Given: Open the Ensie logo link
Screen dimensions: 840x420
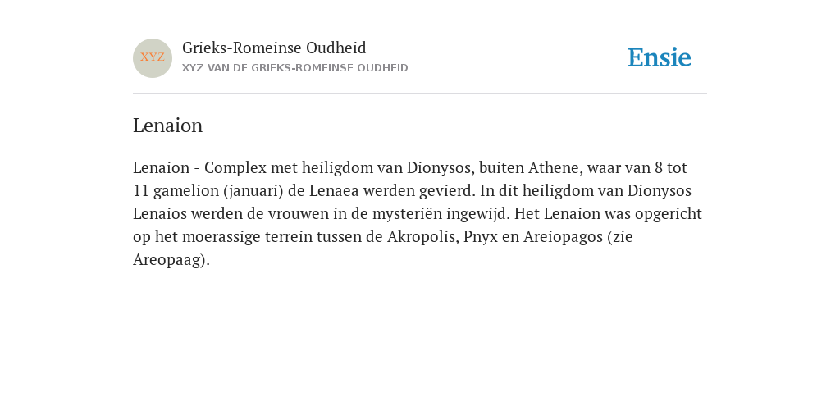Looking at the screenshot, I should (x=660, y=57).
